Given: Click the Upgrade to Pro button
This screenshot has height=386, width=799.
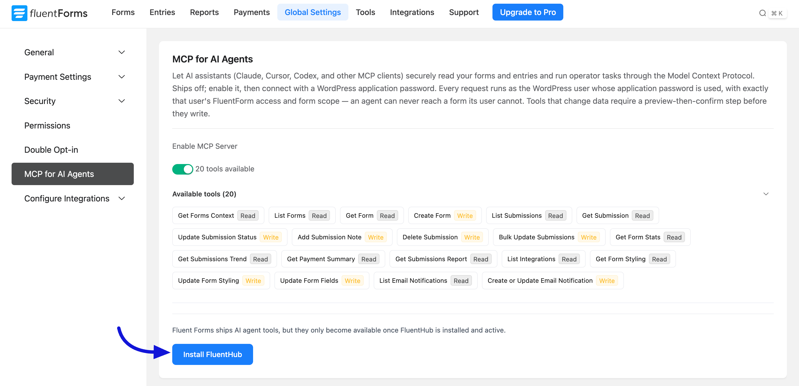Looking at the screenshot, I should click(527, 12).
